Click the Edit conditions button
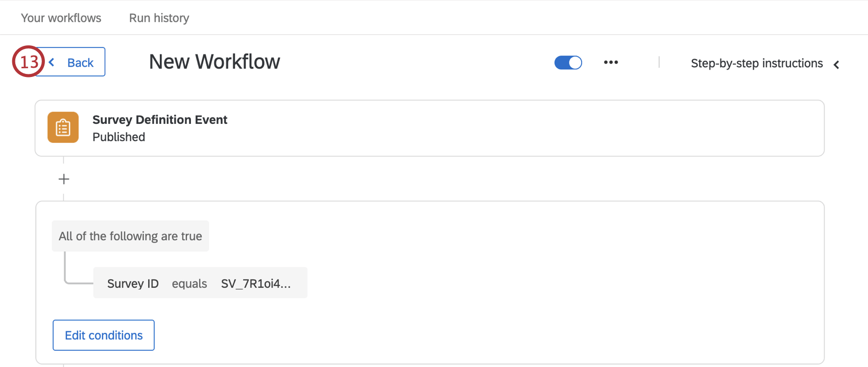The width and height of the screenshot is (868, 367). [103, 335]
